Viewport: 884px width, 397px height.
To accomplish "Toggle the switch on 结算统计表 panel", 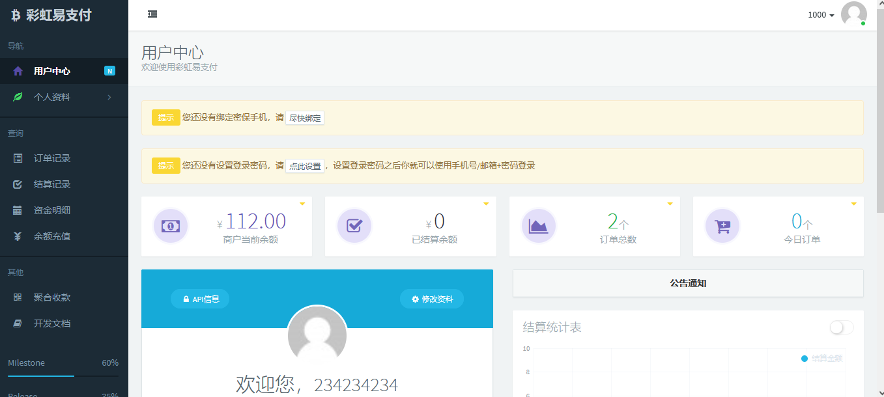I will click(x=841, y=327).
